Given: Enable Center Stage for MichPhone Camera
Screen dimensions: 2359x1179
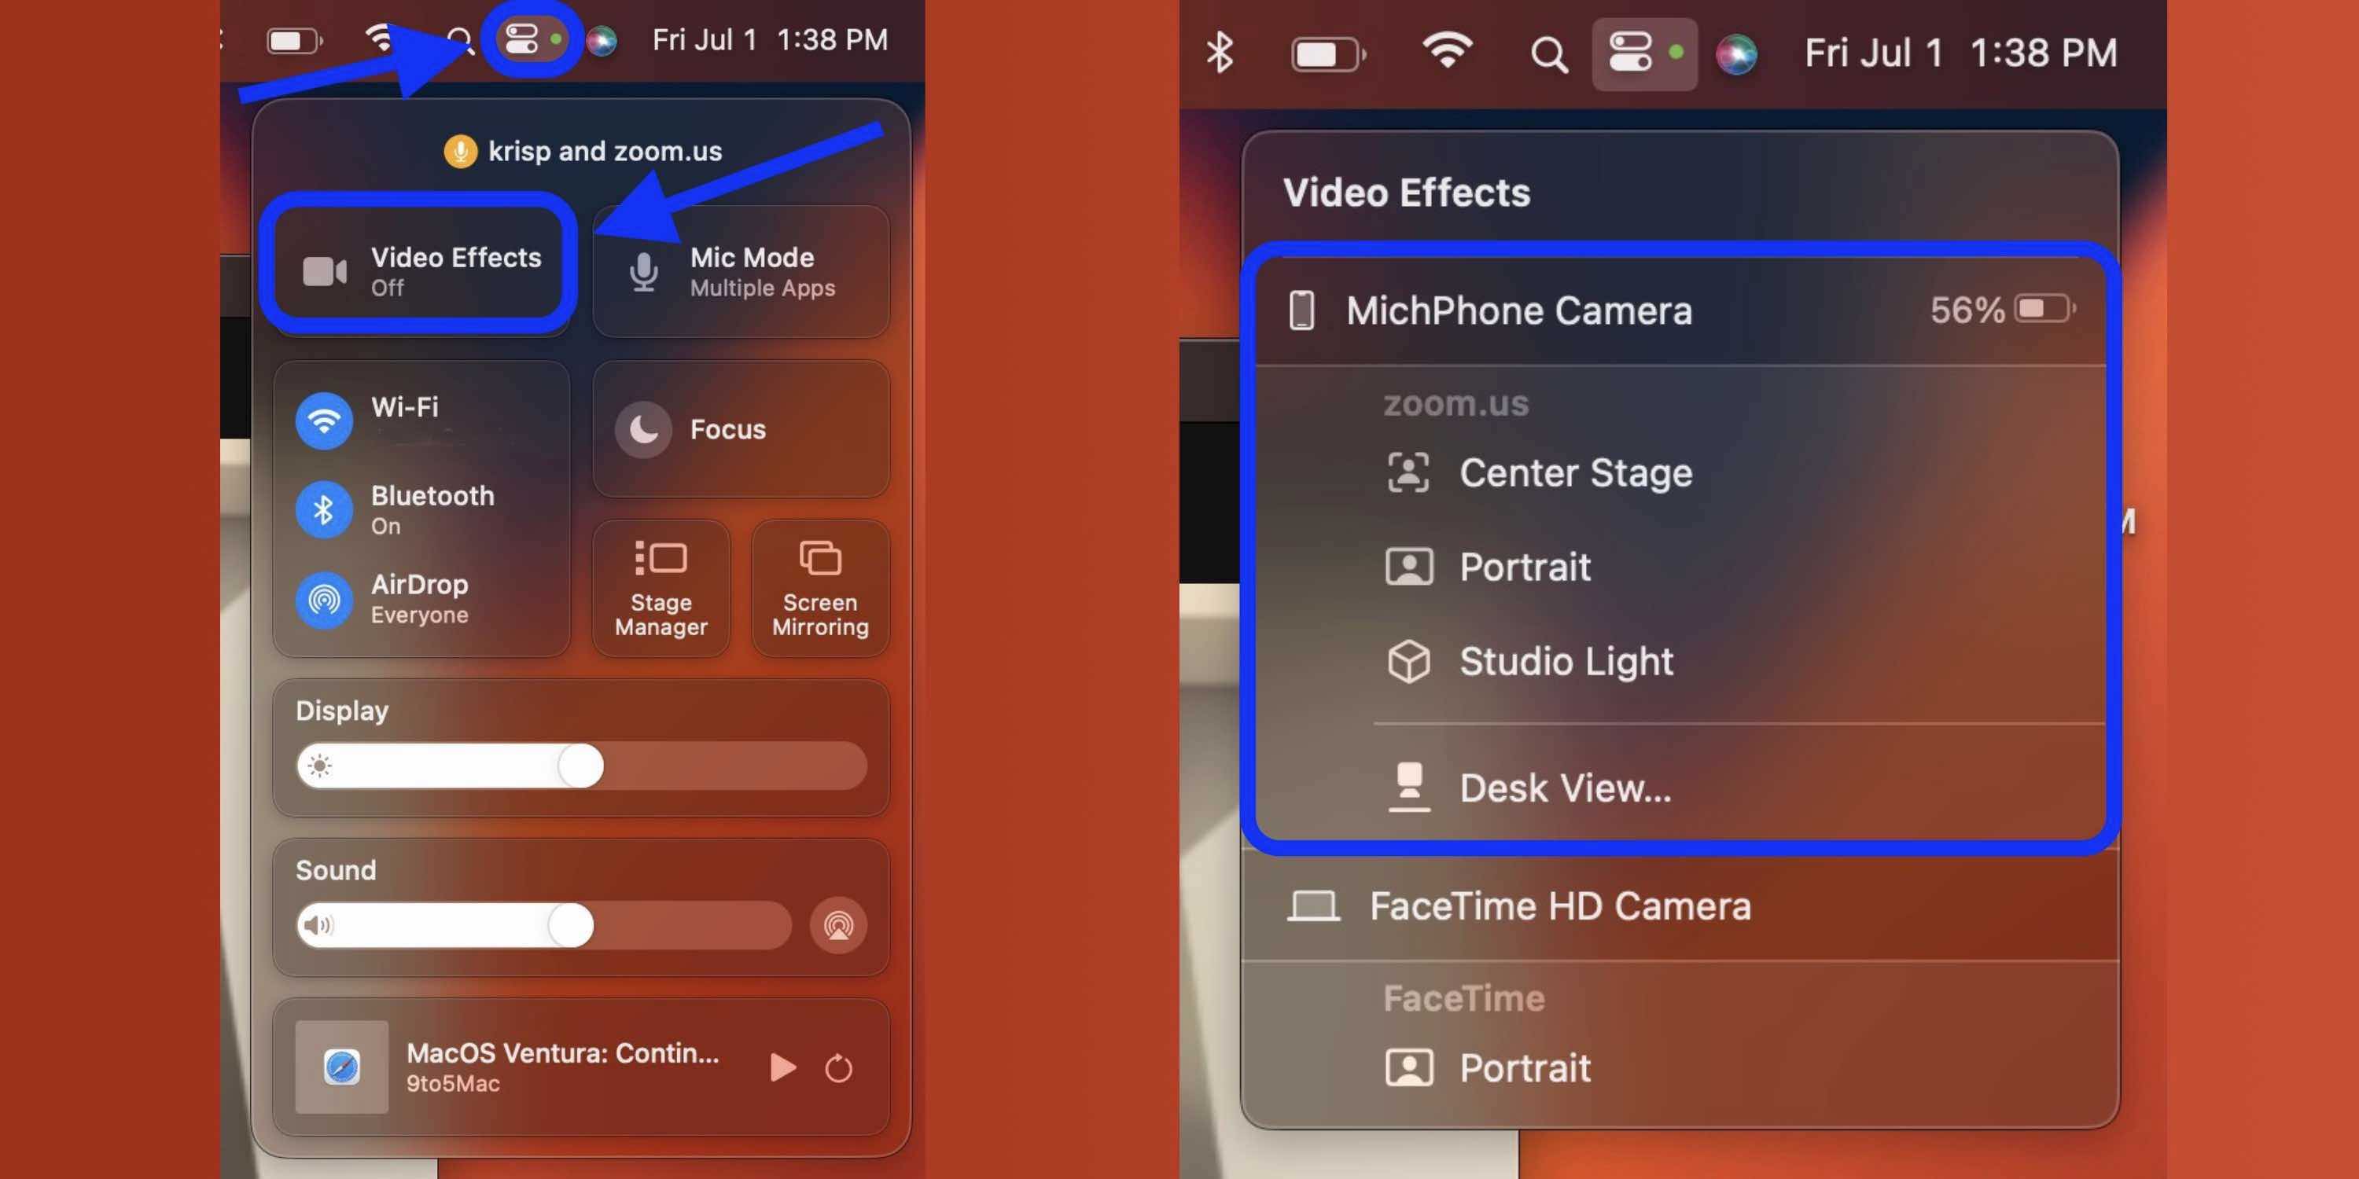Looking at the screenshot, I should (x=1573, y=471).
